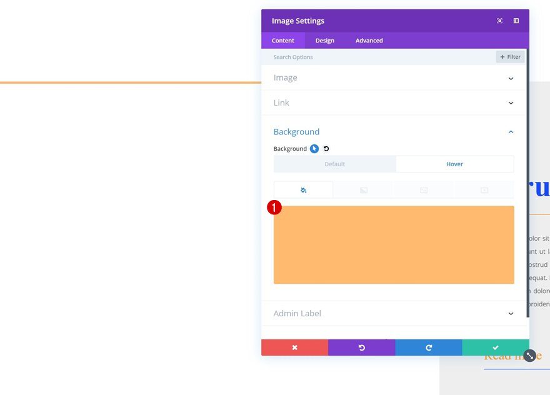This screenshot has height=395, width=550.
Task: Select the background gradient icon
Action: coord(363,189)
